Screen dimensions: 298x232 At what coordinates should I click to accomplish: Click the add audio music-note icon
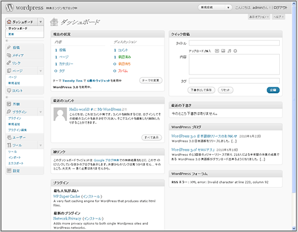[230, 51]
